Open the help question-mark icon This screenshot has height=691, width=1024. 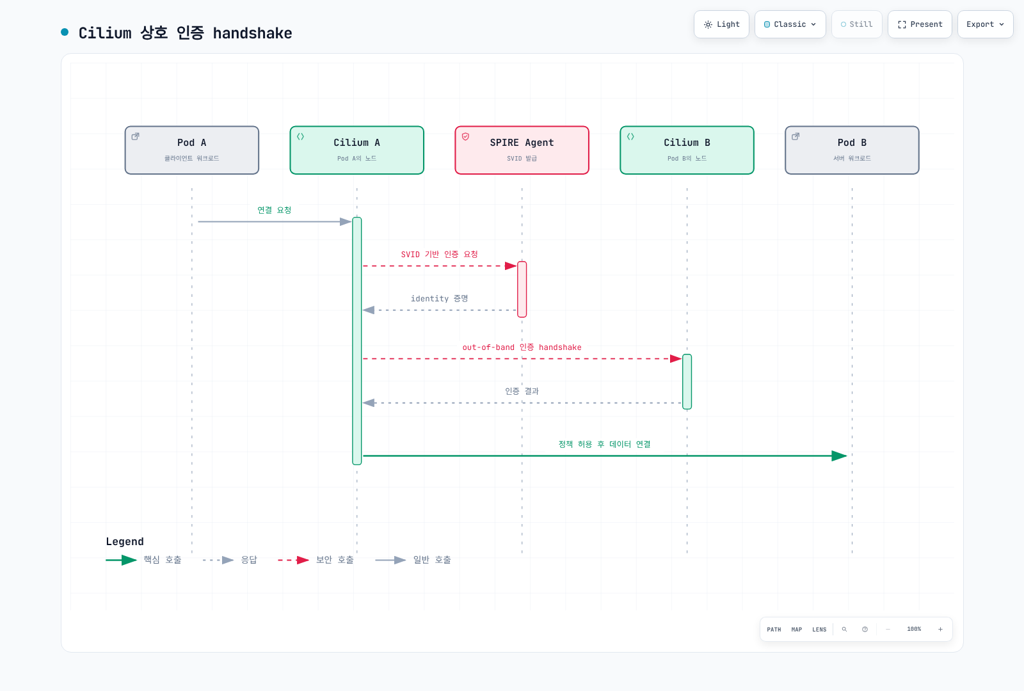(865, 630)
